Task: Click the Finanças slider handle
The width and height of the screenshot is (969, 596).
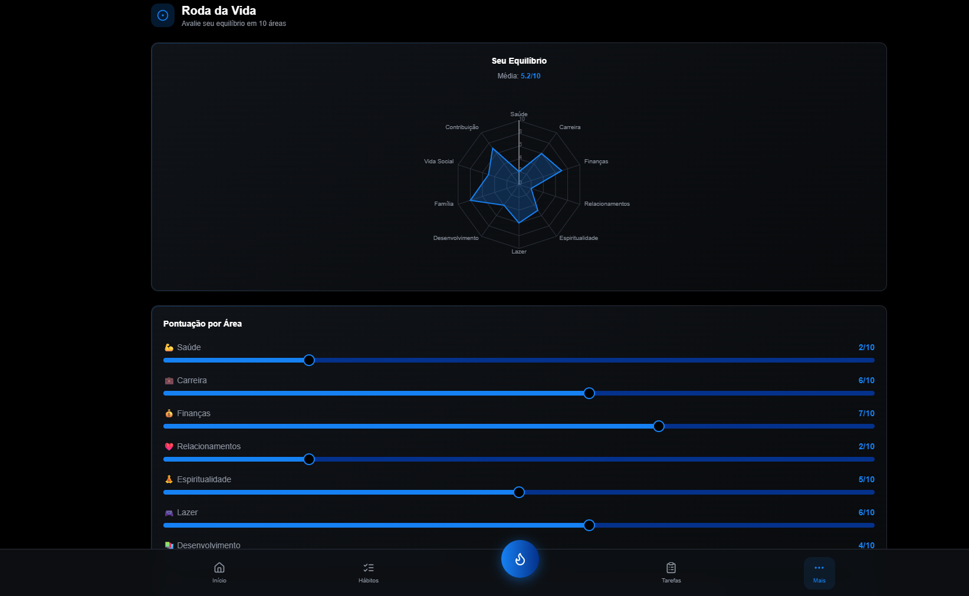Action: 659,426
